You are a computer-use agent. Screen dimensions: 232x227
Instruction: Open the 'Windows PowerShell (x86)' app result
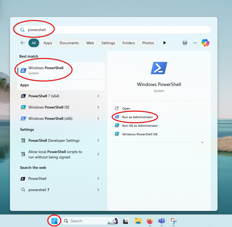[x=61, y=118]
